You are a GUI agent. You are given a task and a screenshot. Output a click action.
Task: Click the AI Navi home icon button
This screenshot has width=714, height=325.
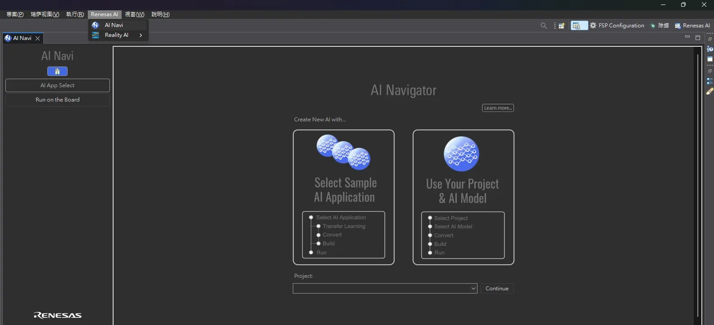pyautogui.click(x=57, y=71)
